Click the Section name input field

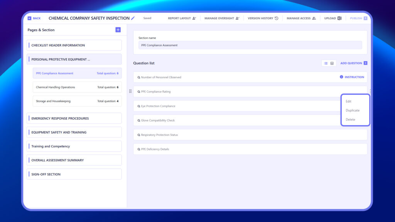pyautogui.click(x=250, y=45)
